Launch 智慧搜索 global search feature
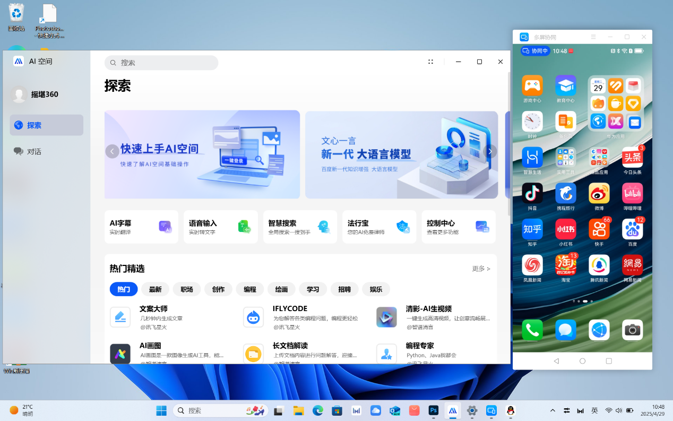The height and width of the screenshot is (421, 673). (299, 227)
